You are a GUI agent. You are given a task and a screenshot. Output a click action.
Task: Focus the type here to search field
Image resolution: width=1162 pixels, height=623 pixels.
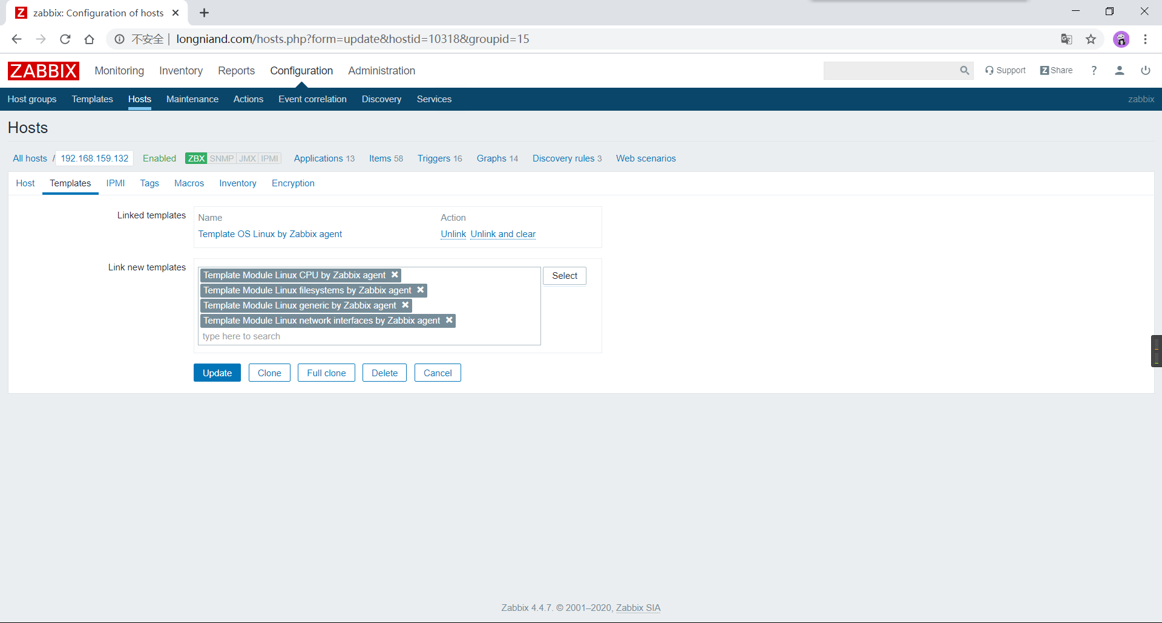tap(369, 336)
